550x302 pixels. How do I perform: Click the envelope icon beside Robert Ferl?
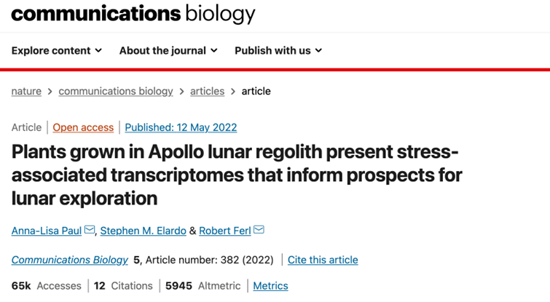tap(259, 231)
